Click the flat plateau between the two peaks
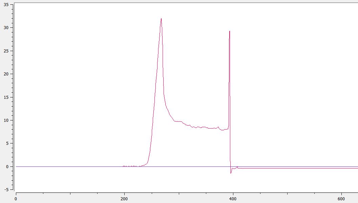 pos(200,128)
